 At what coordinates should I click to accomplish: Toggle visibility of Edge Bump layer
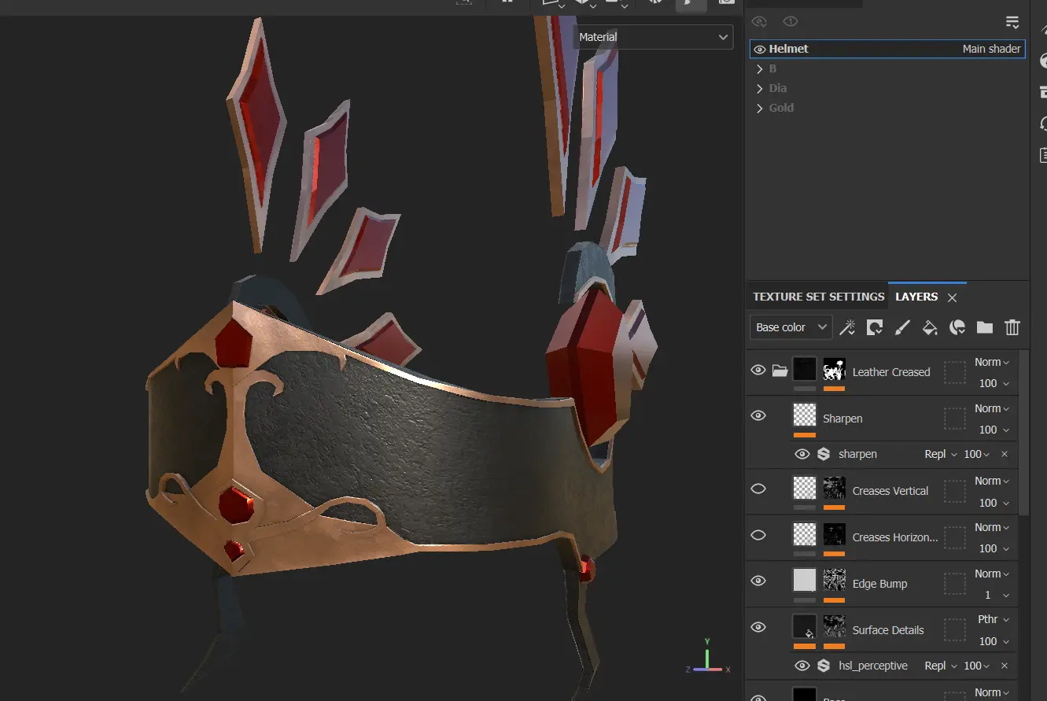tap(758, 581)
